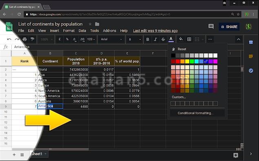Format as currency with pound icon
This screenshot has height=161, width=259.
point(60,39)
